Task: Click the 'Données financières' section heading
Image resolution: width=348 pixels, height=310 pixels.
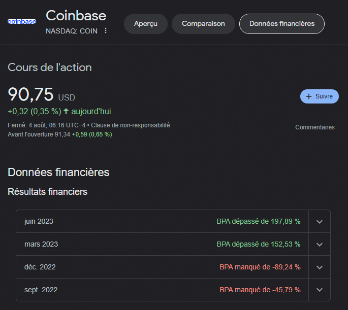Action: pyautogui.click(x=58, y=172)
